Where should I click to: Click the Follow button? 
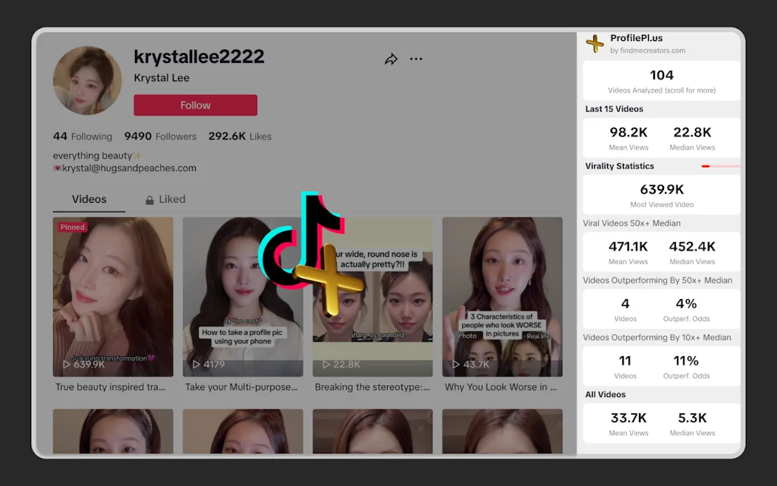195,105
